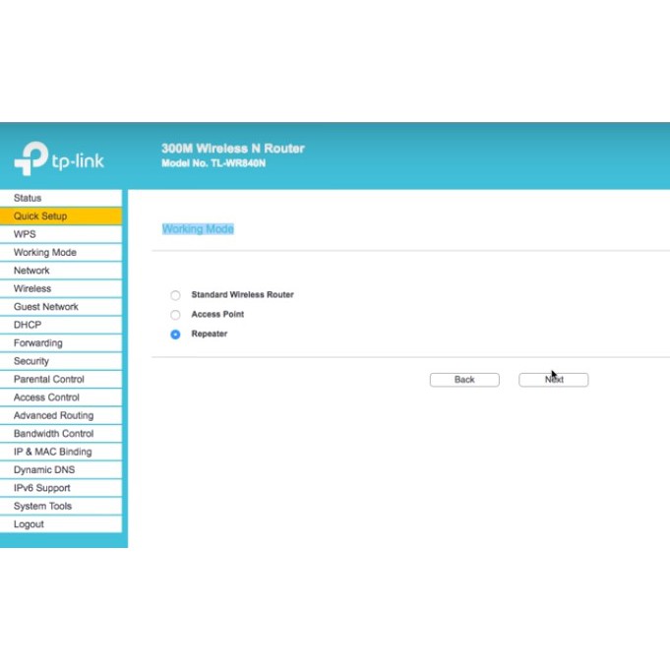670x670 pixels.
Task: Expand the DHCP menu
Action: point(28,325)
